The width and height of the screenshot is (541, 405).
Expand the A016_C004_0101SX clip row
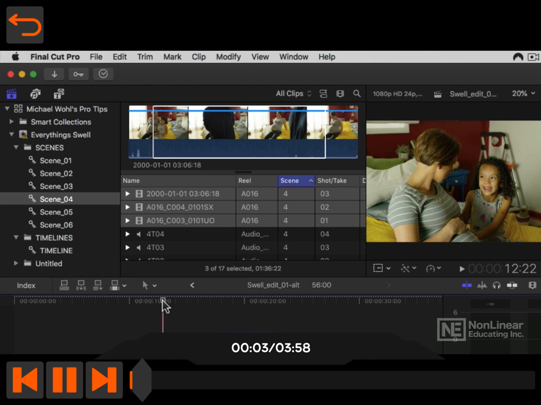[128, 207]
